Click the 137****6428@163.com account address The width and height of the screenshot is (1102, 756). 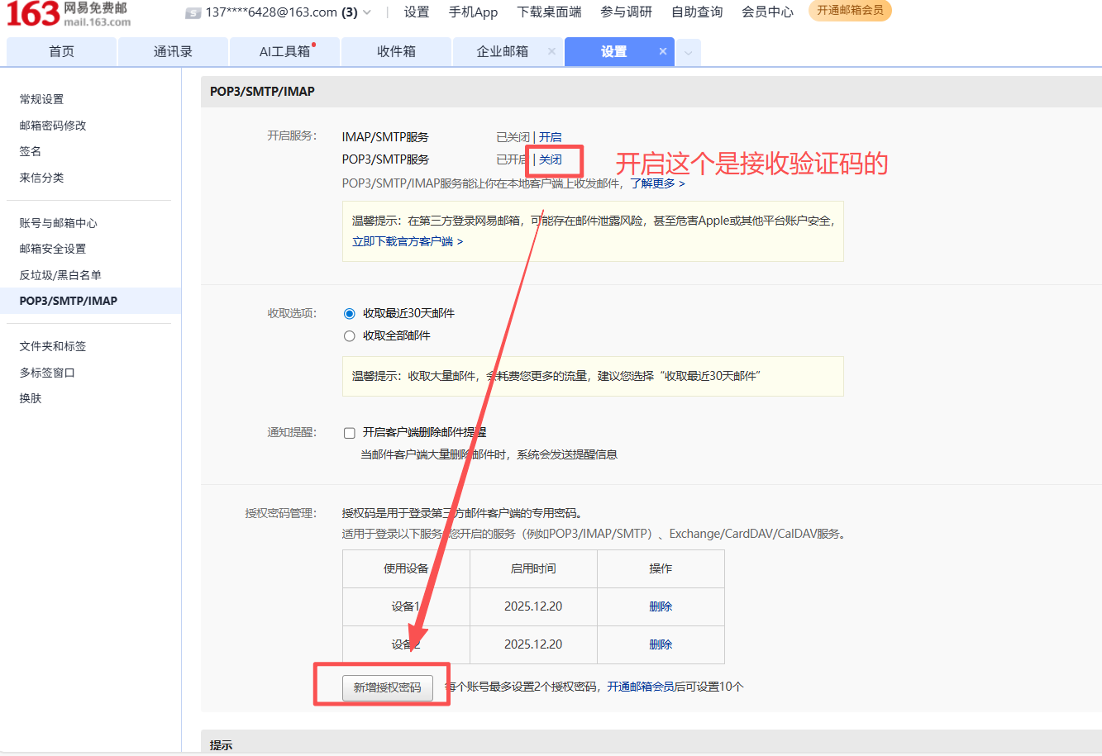[x=271, y=12]
